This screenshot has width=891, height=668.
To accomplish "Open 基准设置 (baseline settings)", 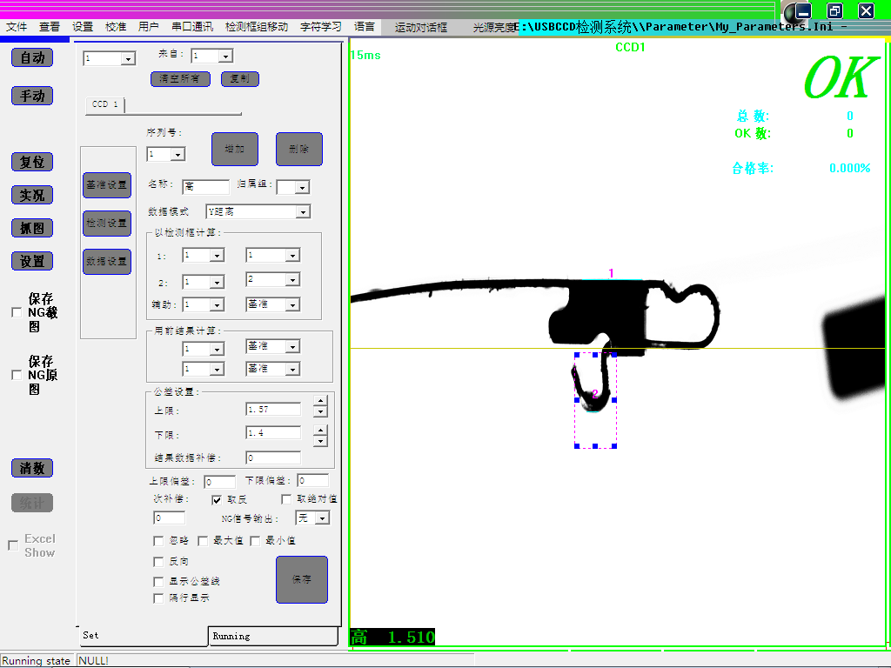I will click(x=106, y=184).
